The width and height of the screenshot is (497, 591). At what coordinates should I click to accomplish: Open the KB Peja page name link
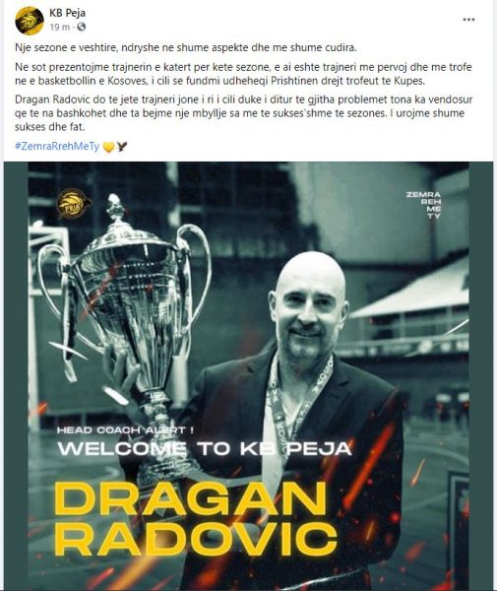pyautogui.click(x=67, y=13)
